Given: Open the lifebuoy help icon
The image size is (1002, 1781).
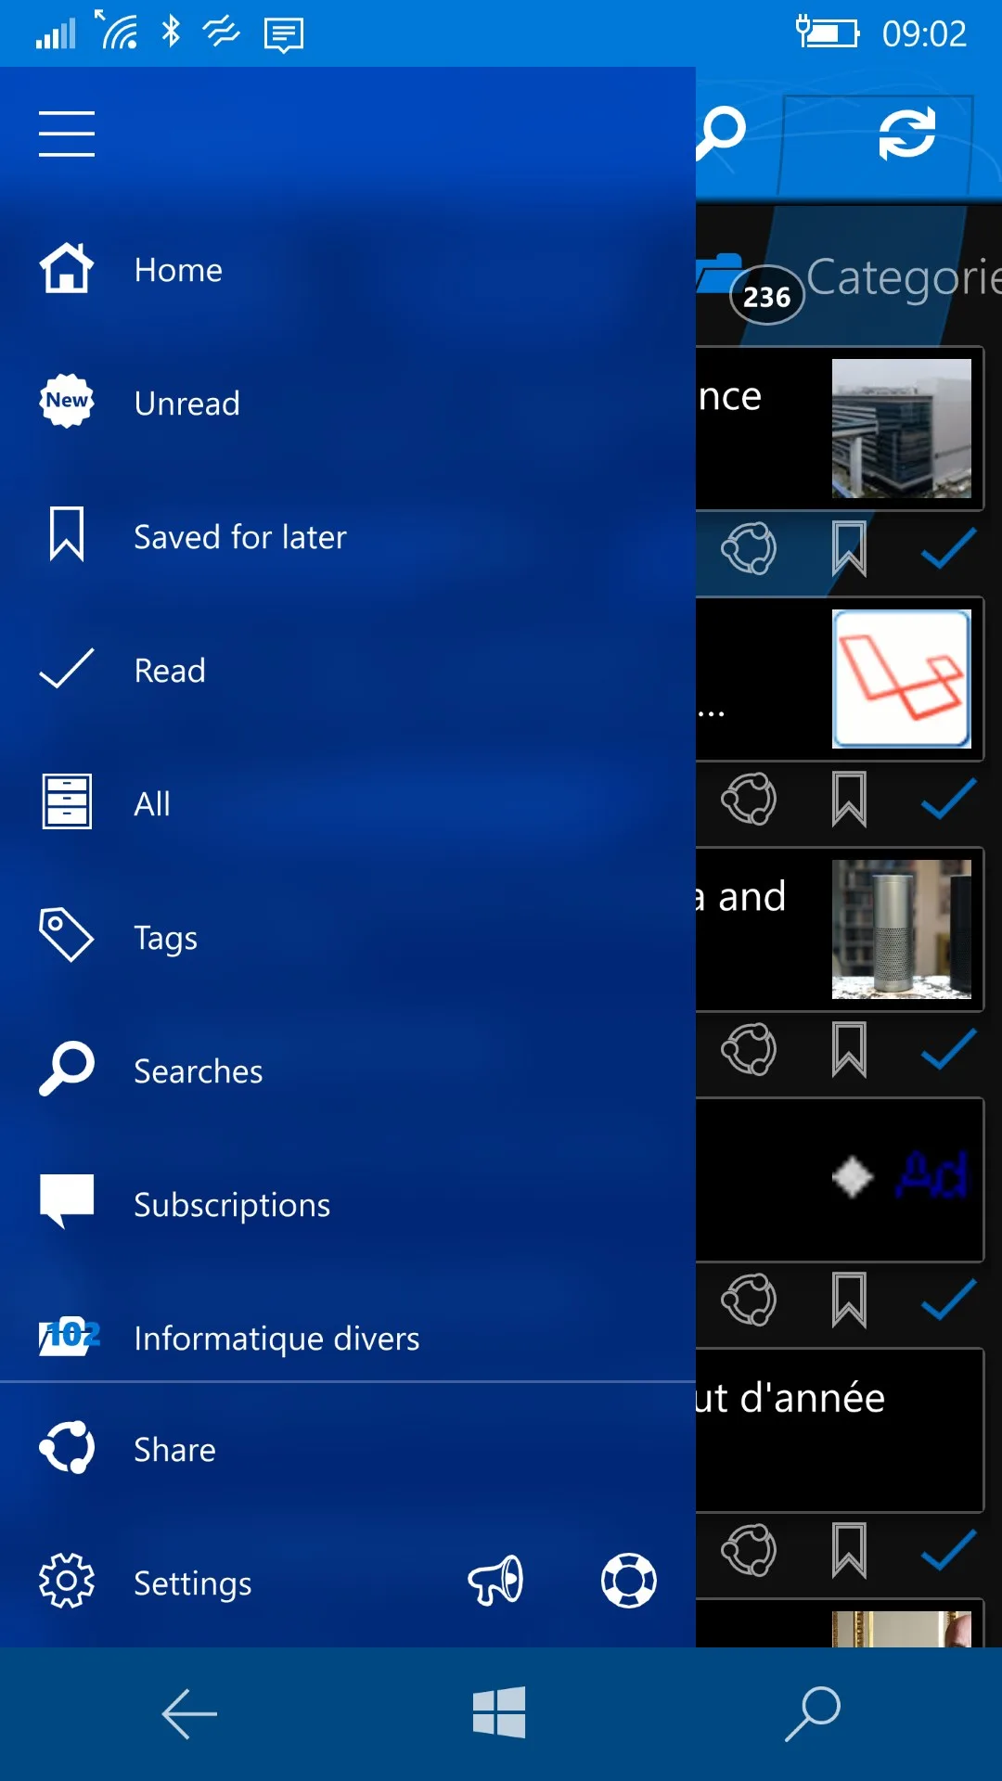Looking at the screenshot, I should coord(629,1581).
